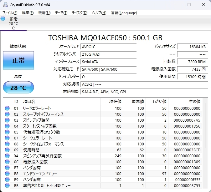Screen dimensions: 211x192
Task: Open the 編集(E) menu
Action: click(28, 13)
